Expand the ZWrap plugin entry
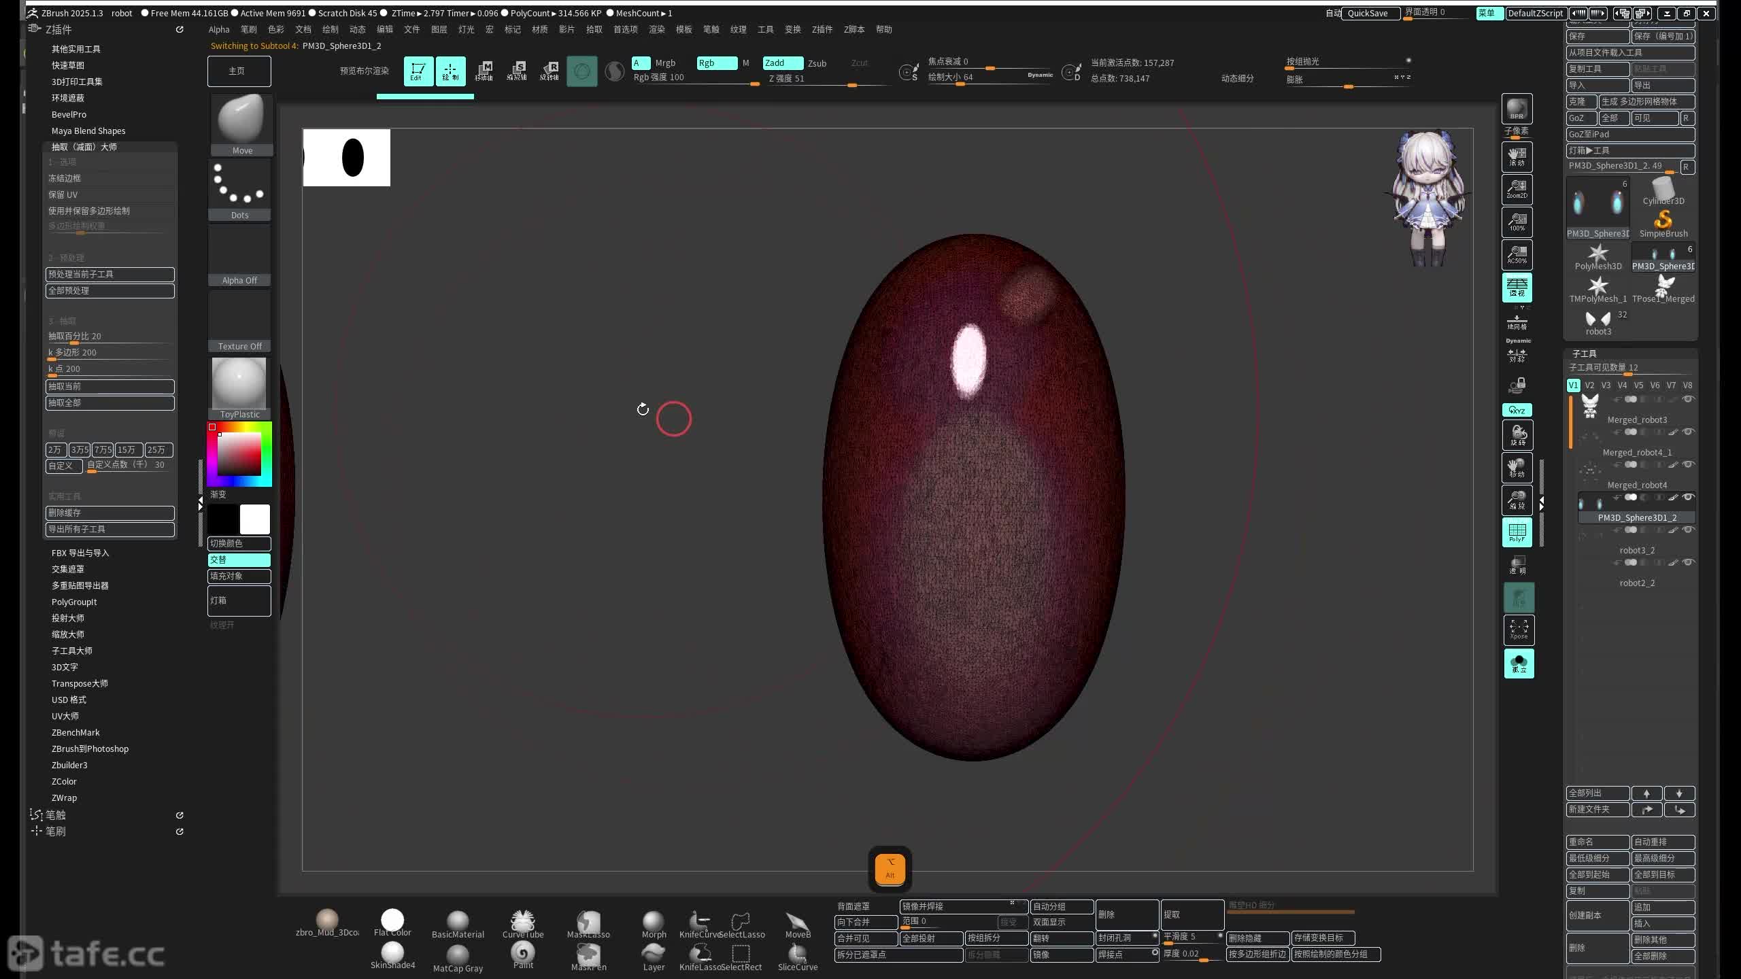The width and height of the screenshot is (1741, 979). (x=64, y=797)
